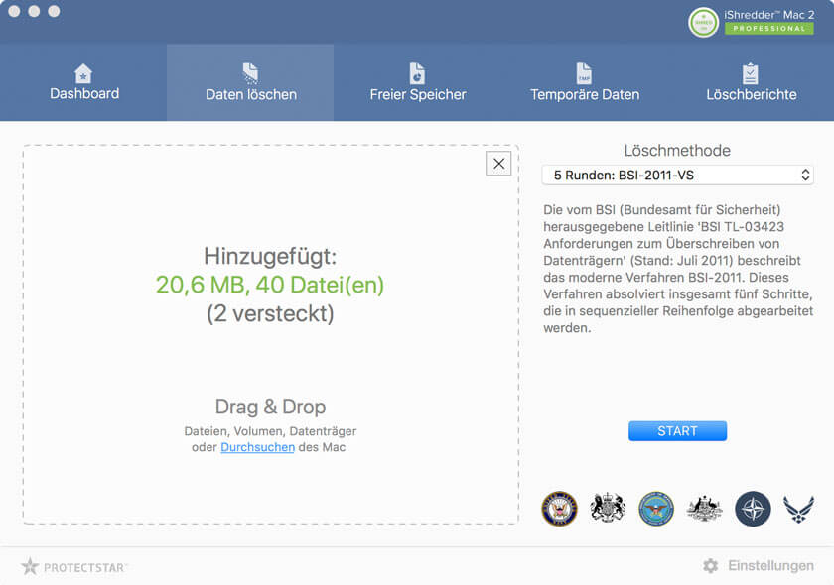Click the 'iShredder Mac 2' title text
The height and width of the screenshot is (585, 834).
tap(769, 15)
